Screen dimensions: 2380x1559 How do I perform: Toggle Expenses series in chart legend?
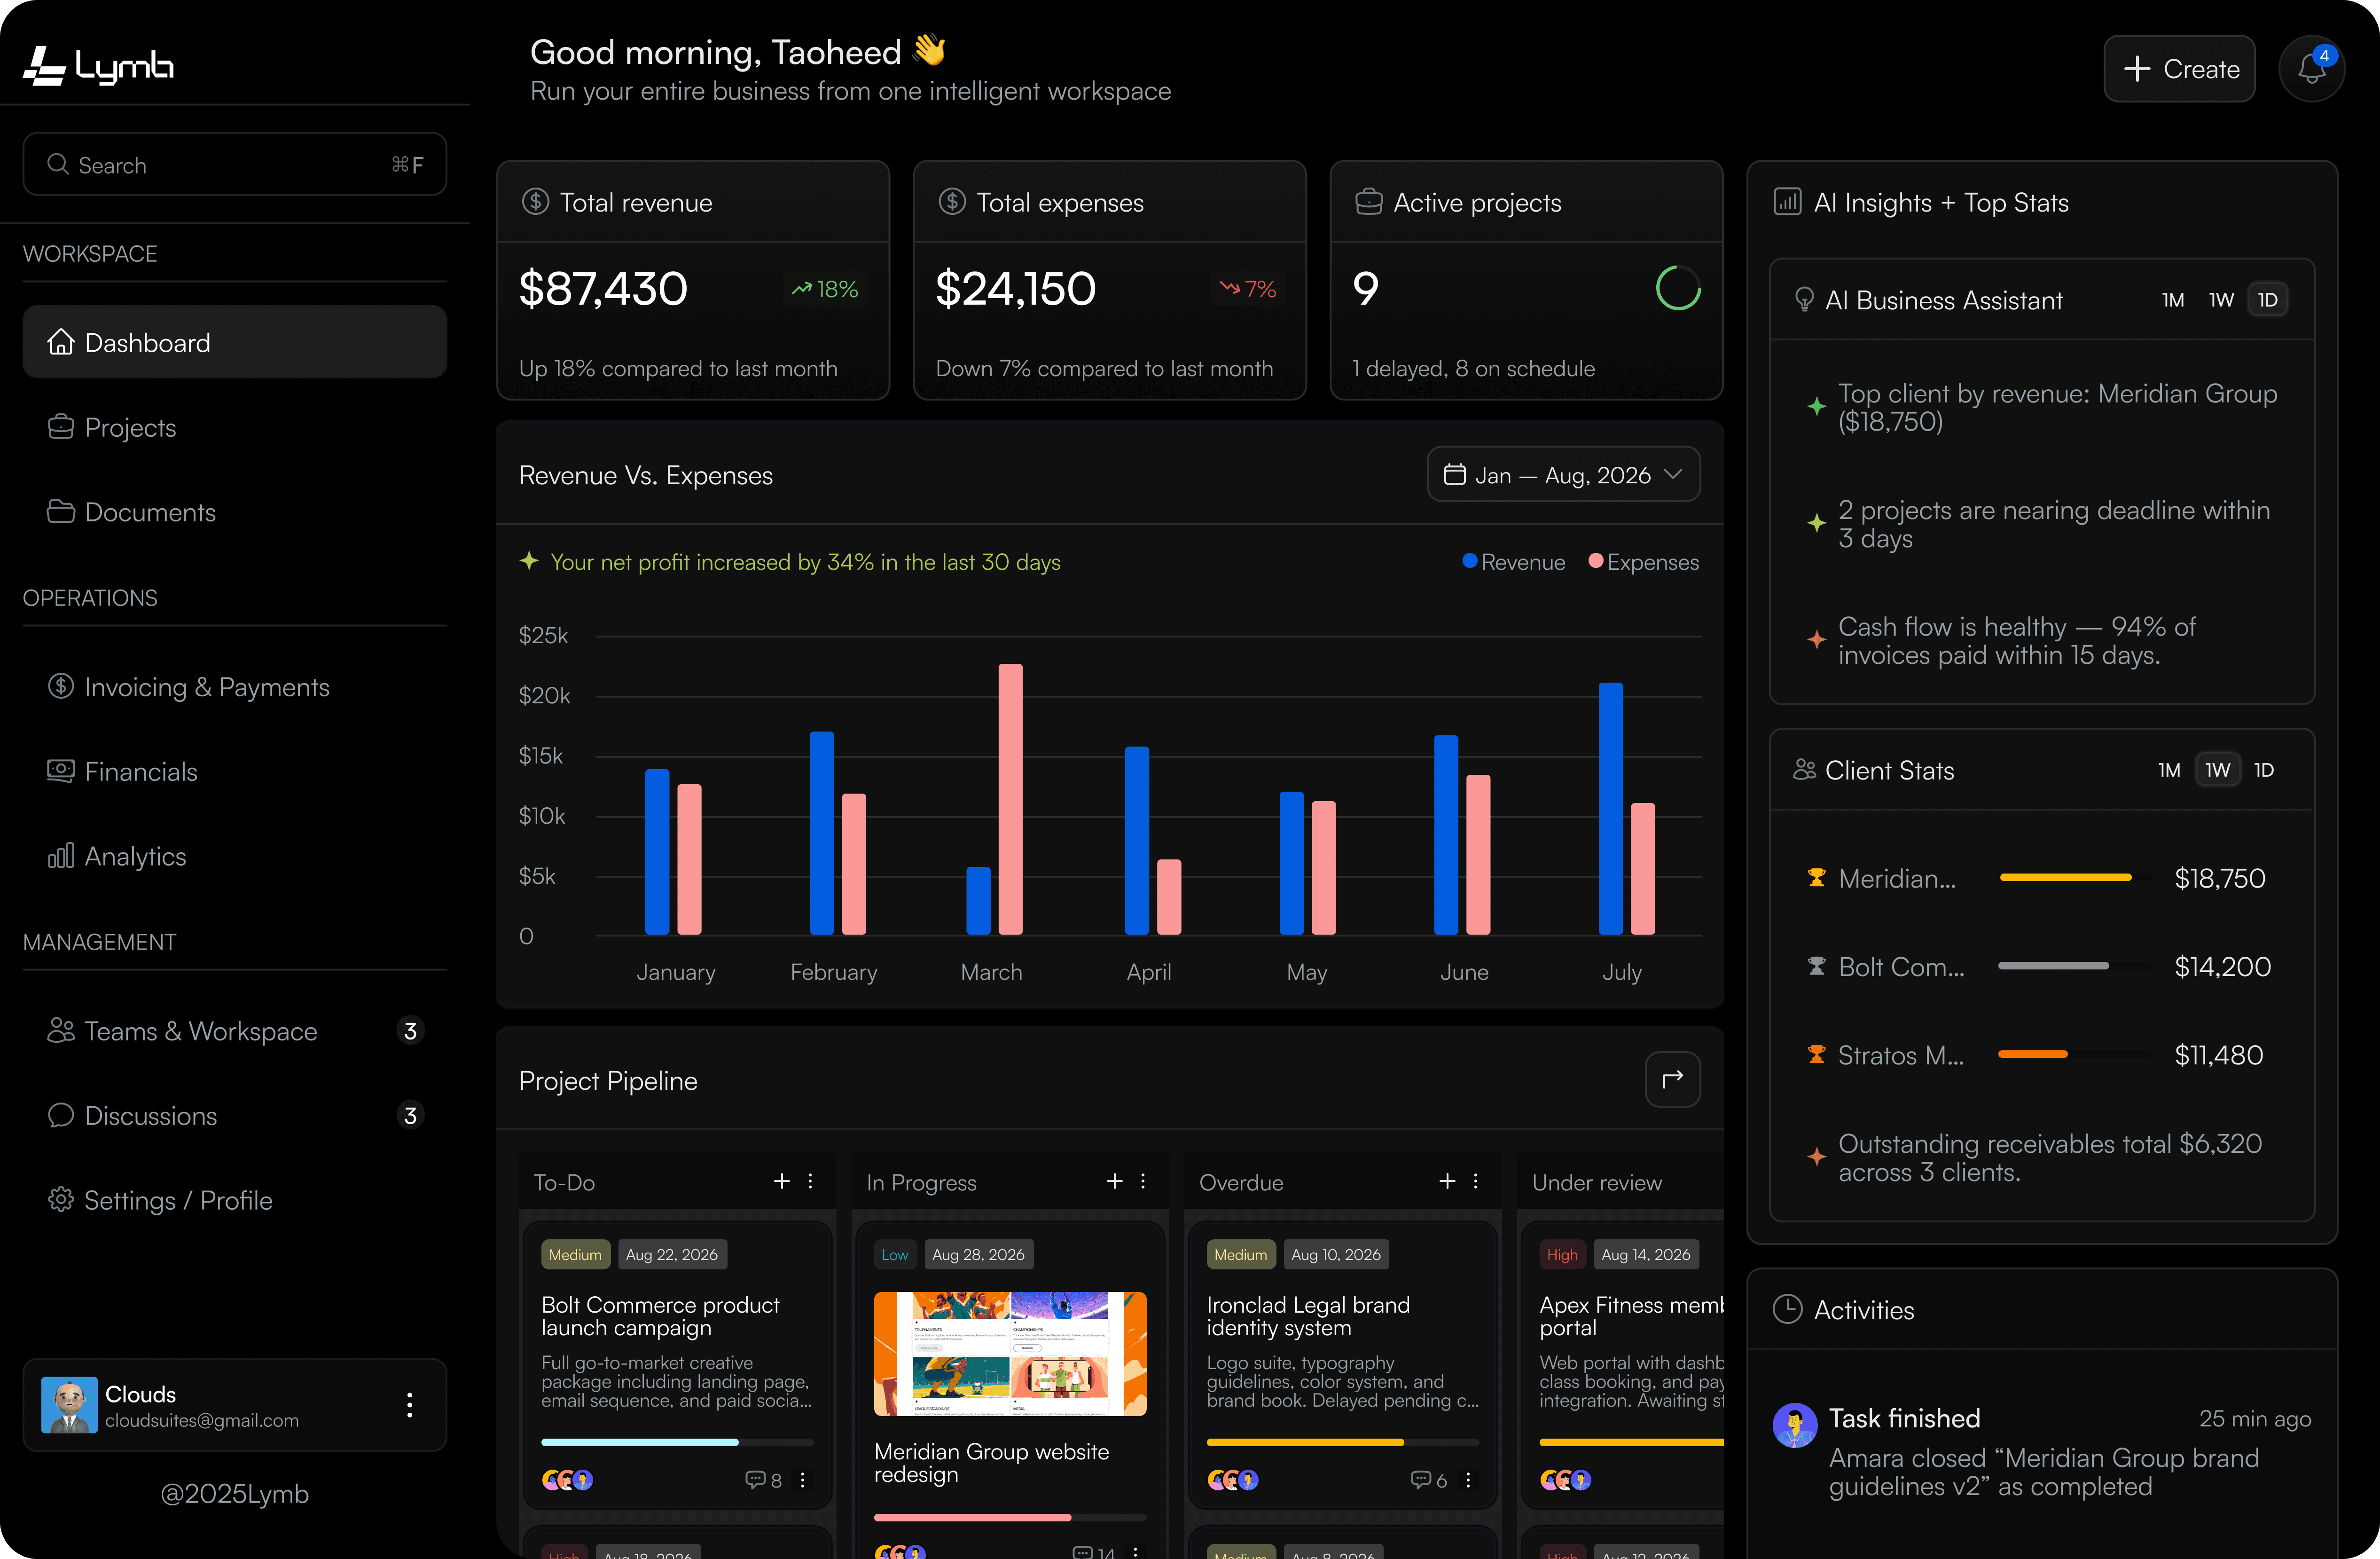[x=1643, y=562]
